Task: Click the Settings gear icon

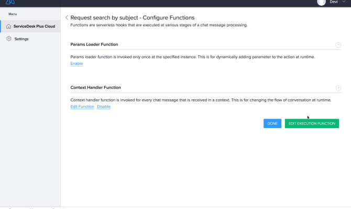Action: (x=8, y=39)
